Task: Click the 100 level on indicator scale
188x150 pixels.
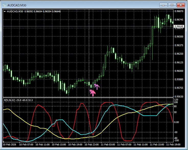Action: (x=176, y=102)
